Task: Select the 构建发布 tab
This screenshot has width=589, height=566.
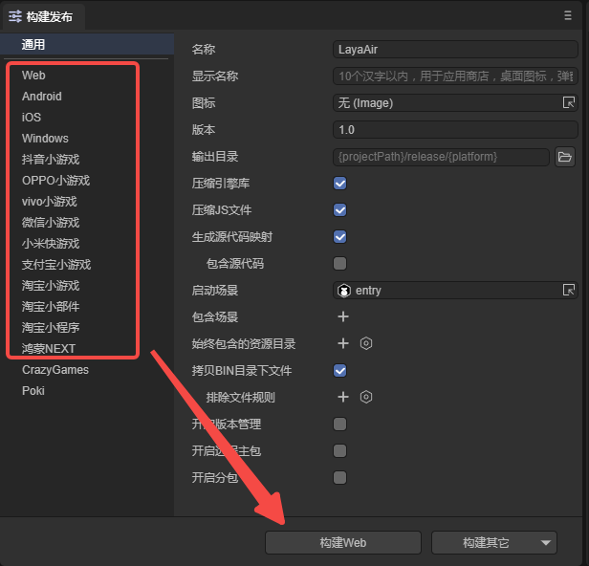Action: tap(44, 16)
